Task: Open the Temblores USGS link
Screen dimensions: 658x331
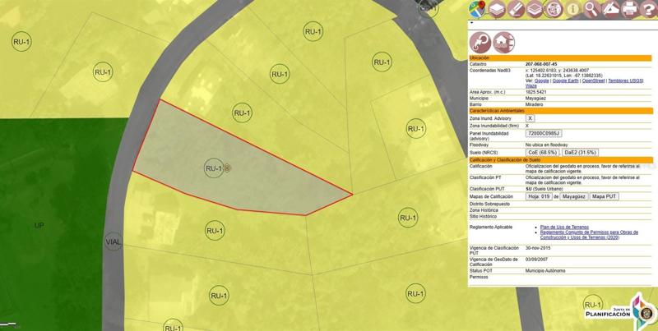Action: click(x=626, y=80)
